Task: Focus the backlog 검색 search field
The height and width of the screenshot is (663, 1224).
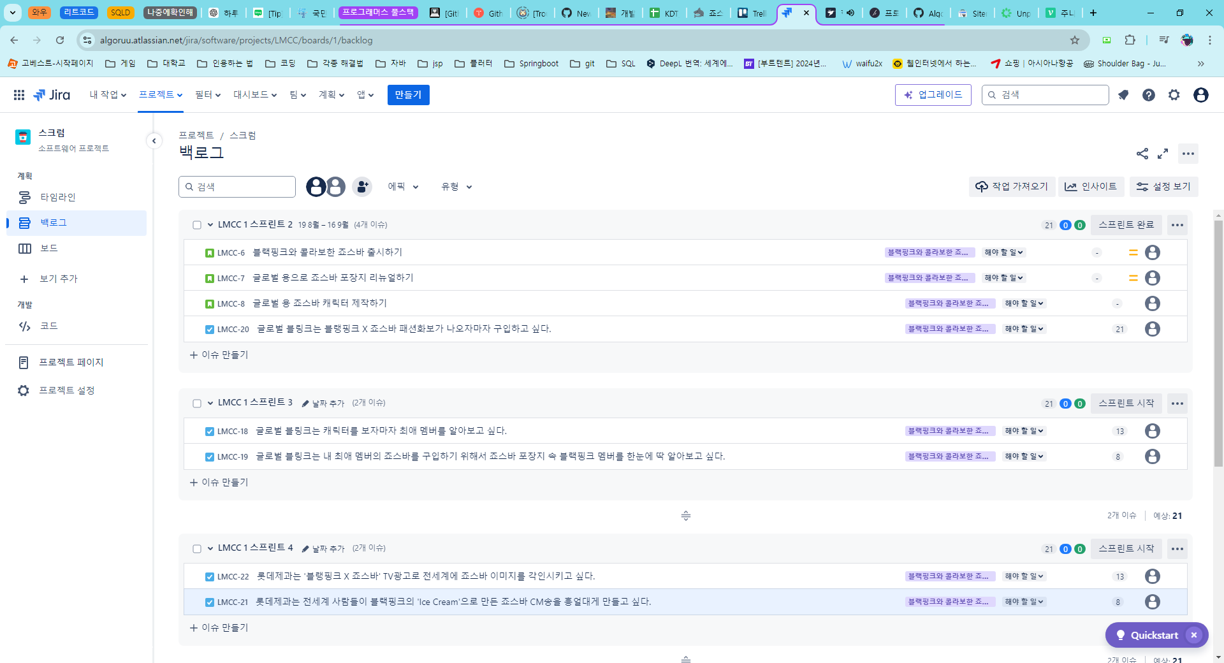Action: coord(237,187)
